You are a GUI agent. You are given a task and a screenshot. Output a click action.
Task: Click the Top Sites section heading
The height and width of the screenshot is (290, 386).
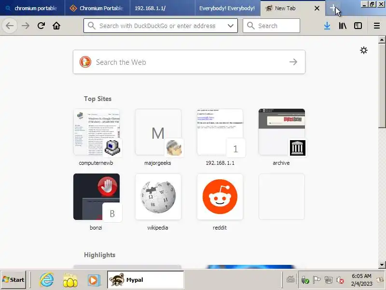tap(98, 99)
